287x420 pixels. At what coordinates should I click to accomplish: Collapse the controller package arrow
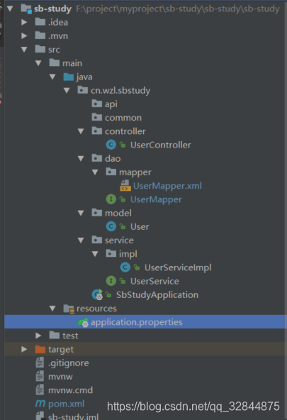(81, 131)
